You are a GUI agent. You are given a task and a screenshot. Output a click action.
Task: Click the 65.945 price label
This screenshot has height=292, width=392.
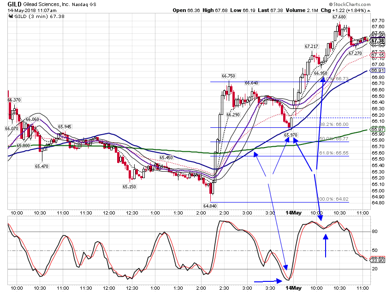tap(65, 127)
